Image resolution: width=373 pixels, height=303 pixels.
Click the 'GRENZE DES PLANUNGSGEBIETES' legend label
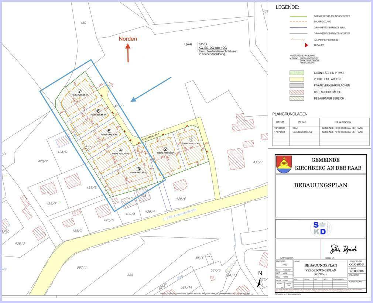[332, 16]
